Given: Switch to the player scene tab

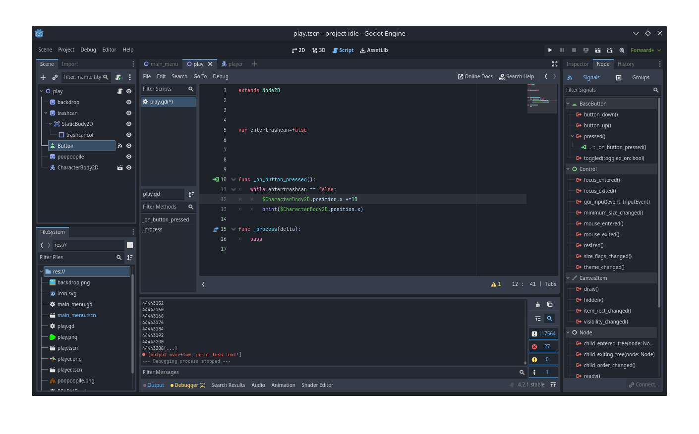Looking at the screenshot, I should pyautogui.click(x=232, y=64).
